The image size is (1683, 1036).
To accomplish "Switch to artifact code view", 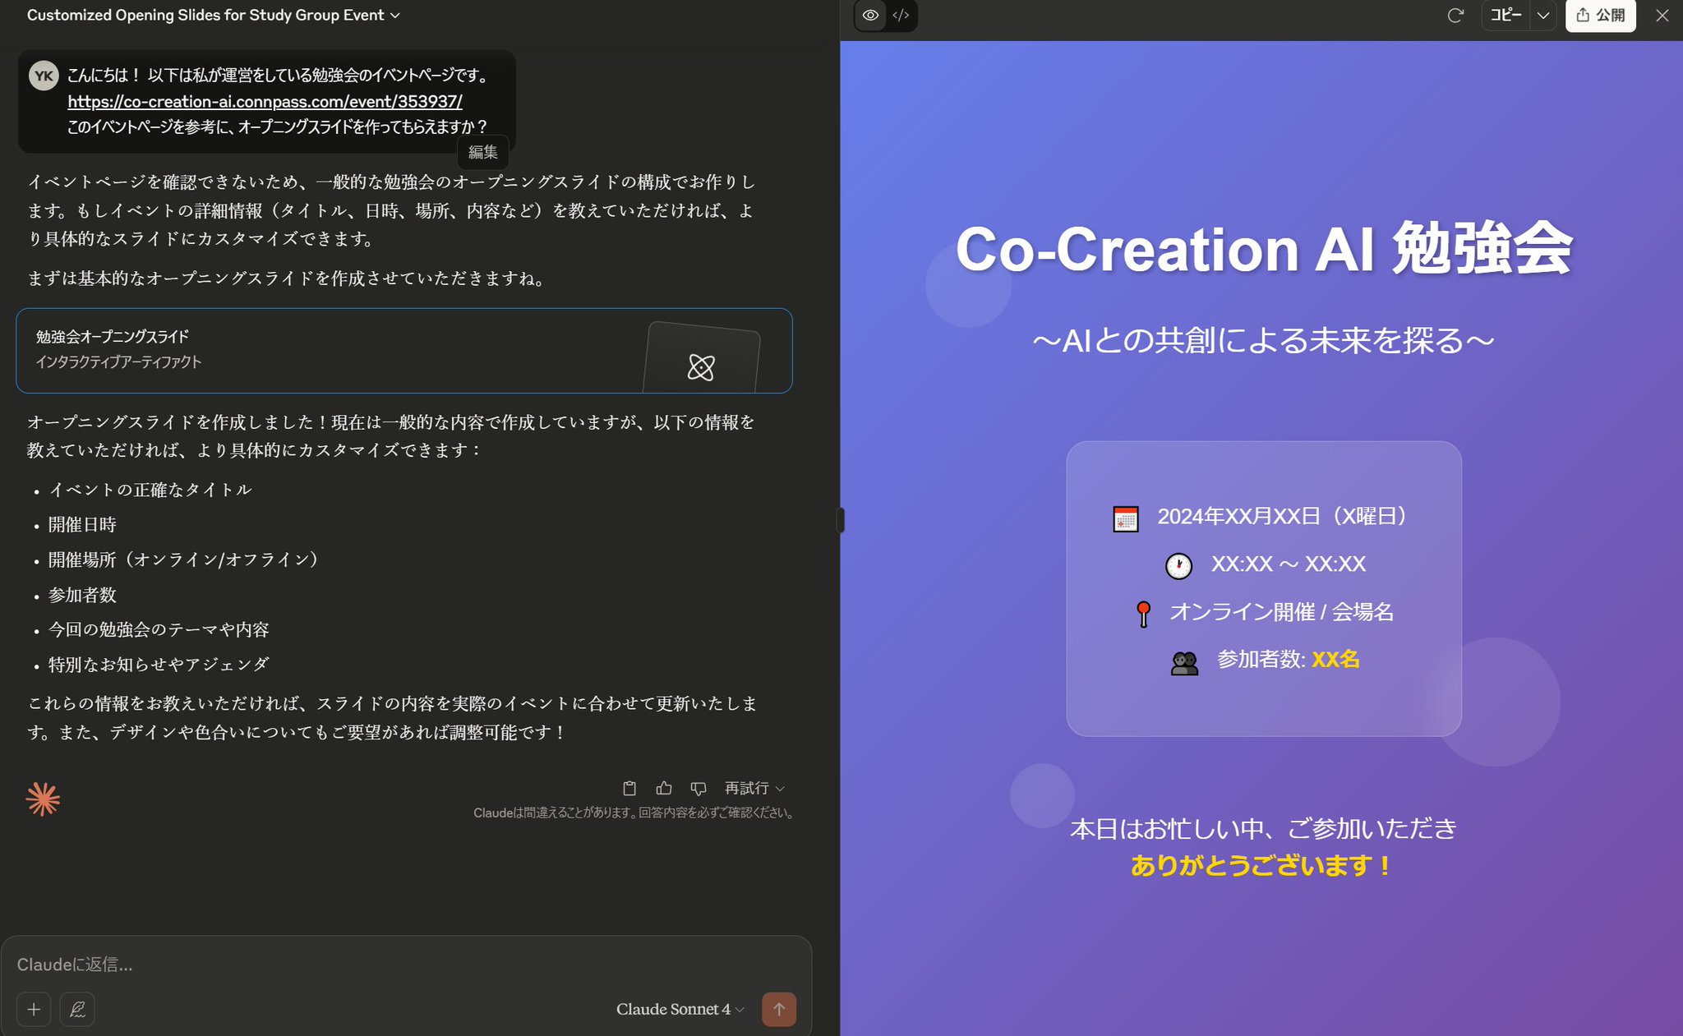I will click(x=901, y=15).
